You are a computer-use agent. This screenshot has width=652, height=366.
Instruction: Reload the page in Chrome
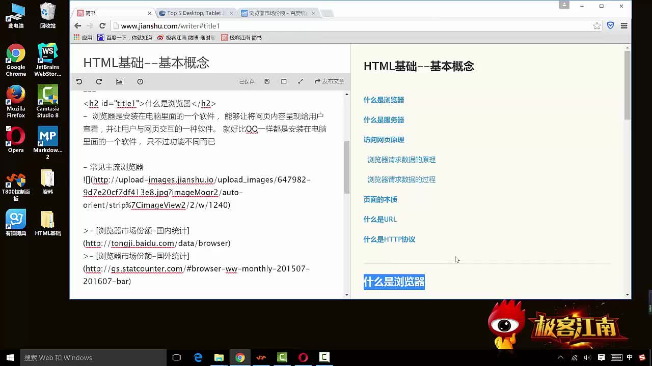pos(102,26)
